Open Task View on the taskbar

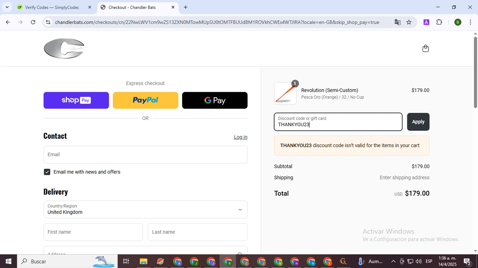click(126, 261)
